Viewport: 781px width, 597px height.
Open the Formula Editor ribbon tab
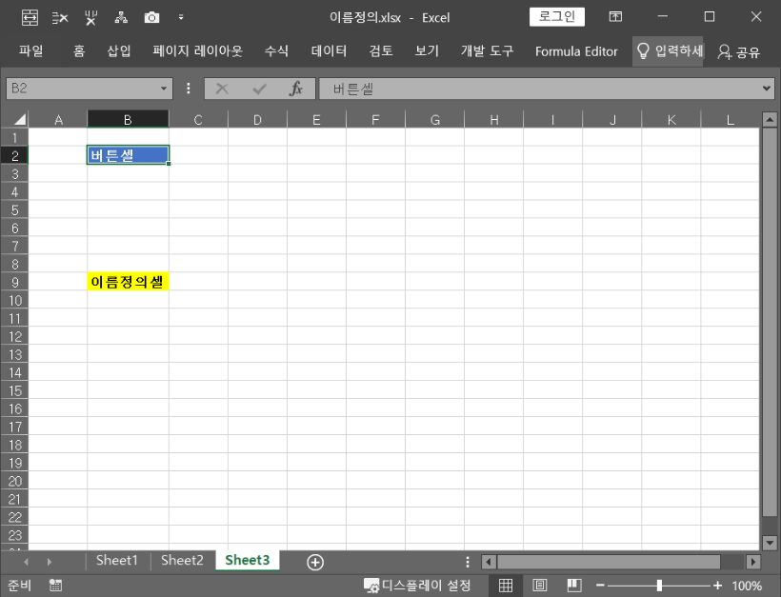(x=576, y=51)
